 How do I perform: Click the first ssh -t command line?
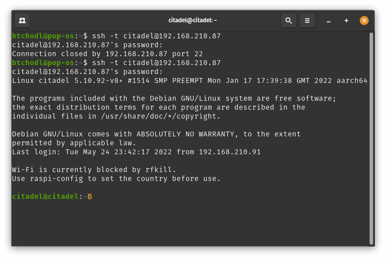tap(116, 36)
